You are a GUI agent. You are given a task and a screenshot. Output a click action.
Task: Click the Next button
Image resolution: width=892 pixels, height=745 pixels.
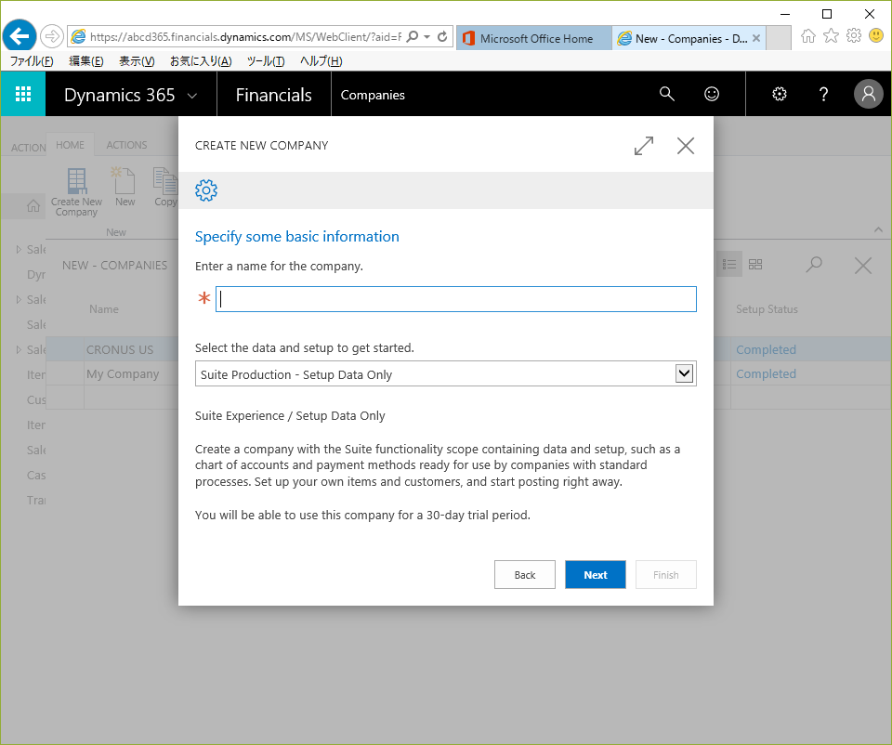click(x=595, y=574)
